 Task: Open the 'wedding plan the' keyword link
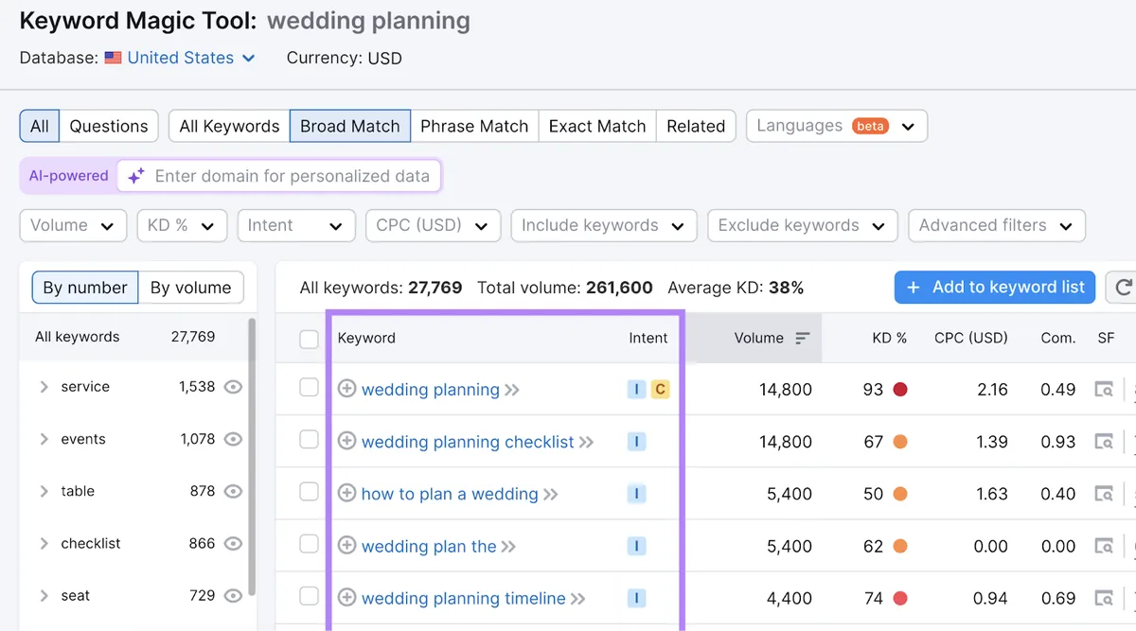click(429, 546)
